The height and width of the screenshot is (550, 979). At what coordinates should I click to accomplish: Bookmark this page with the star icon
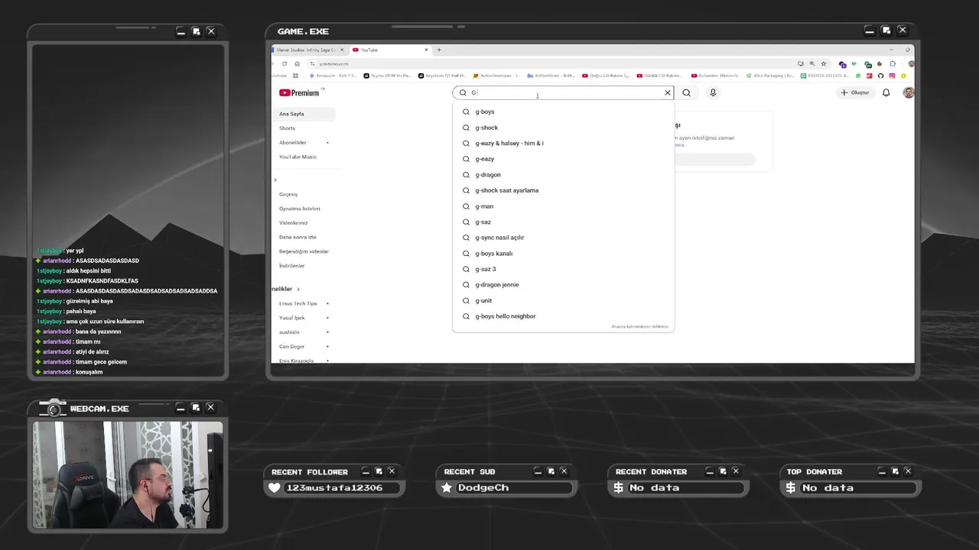click(824, 63)
